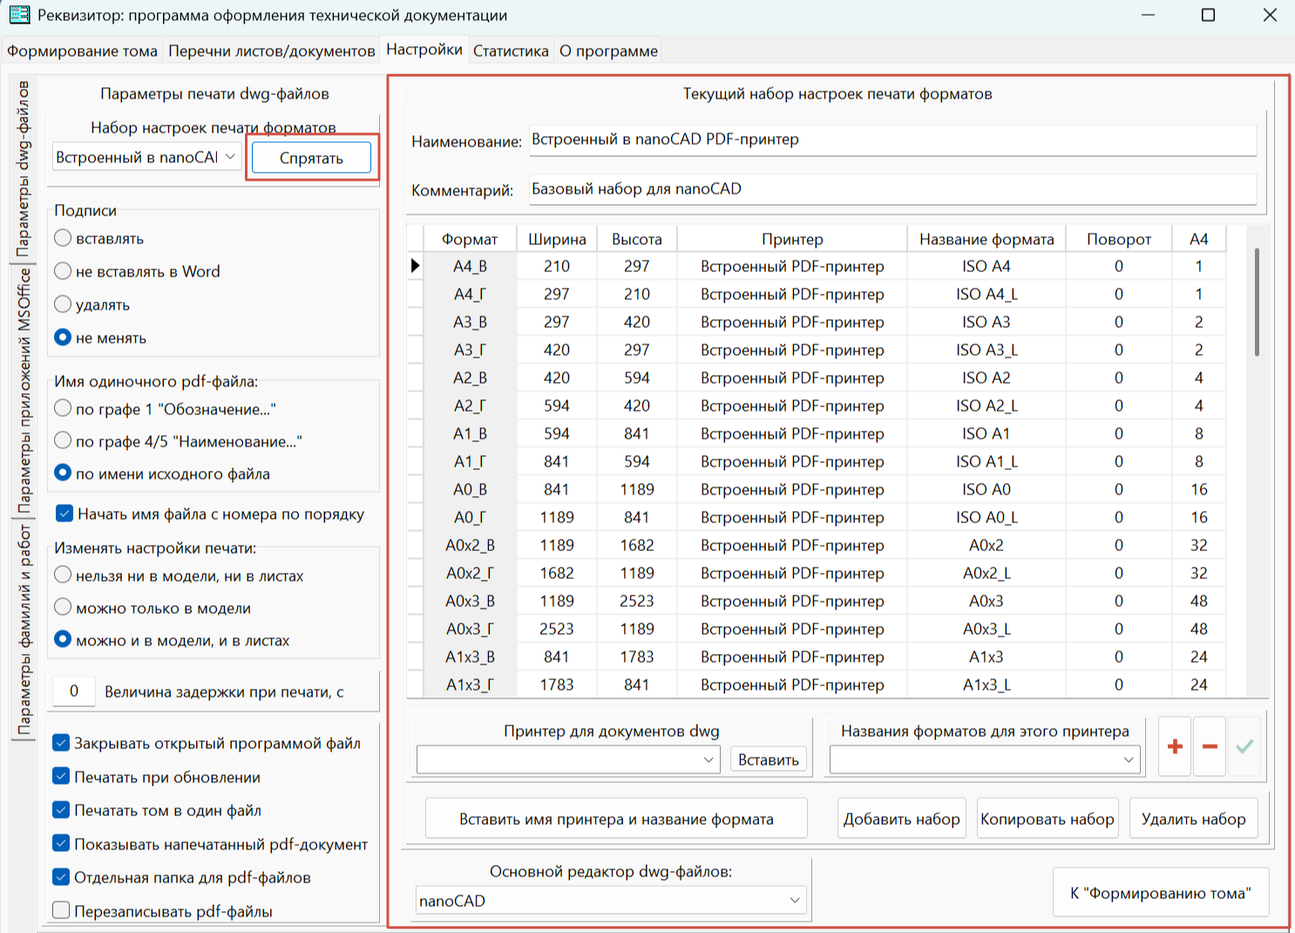Select the 'вставлять' signatures radio button
This screenshot has width=1295, height=933.
pos(63,238)
